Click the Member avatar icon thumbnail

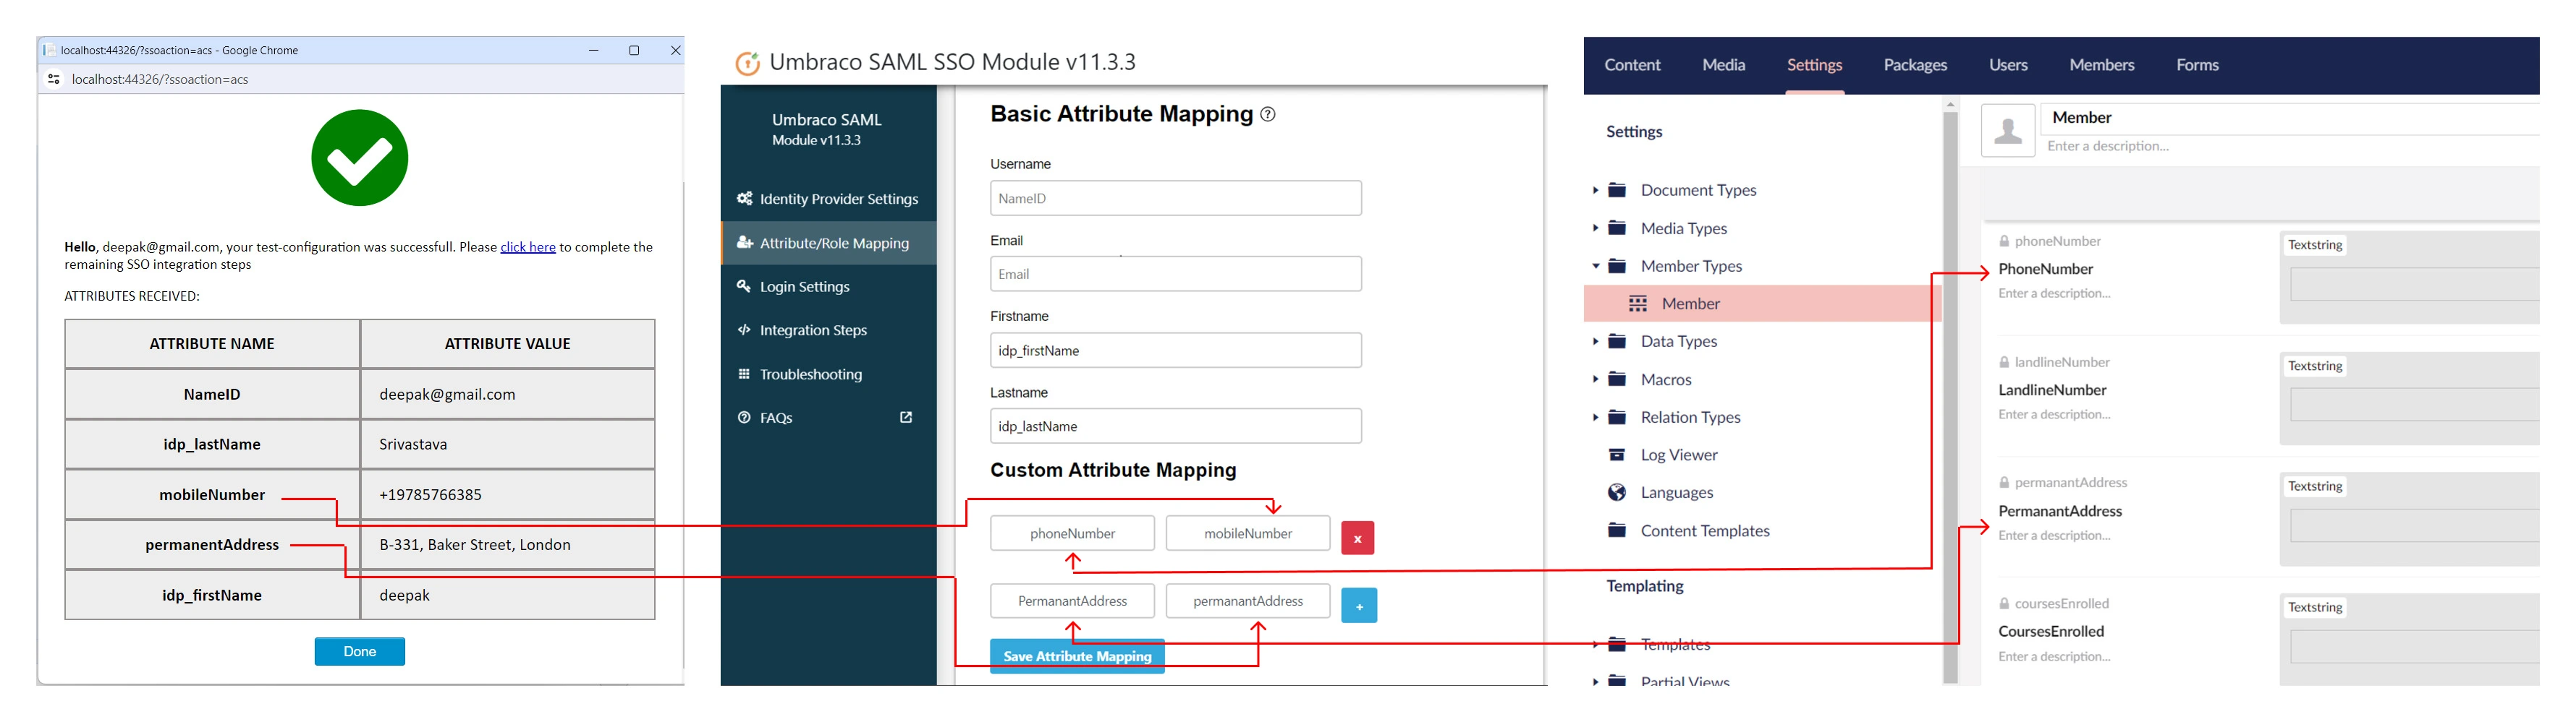coord(2007,130)
